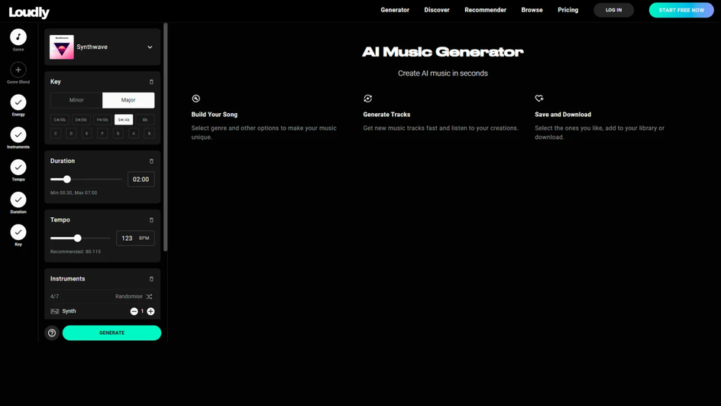Image resolution: width=721 pixels, height=406 pixels.
Task: Select the A key
Action: [134, 134]
